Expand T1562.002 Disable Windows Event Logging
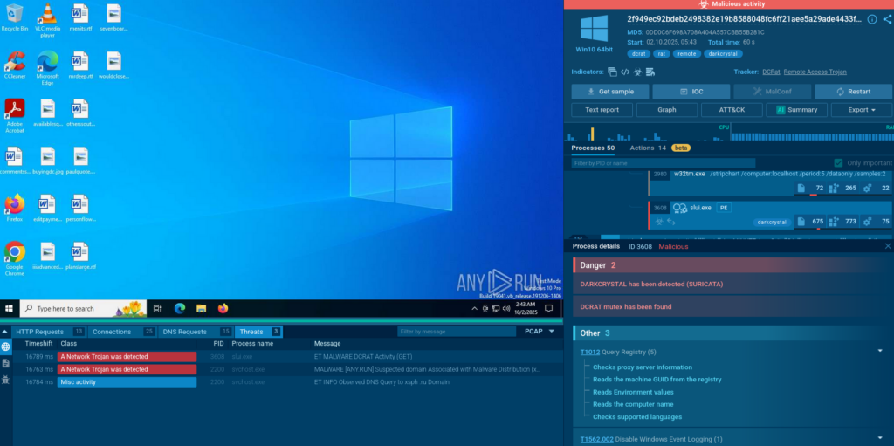894x446 pixels. click(881, 438)
